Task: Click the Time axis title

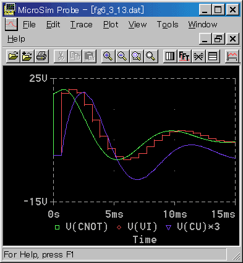Action: tap(145, 239)
